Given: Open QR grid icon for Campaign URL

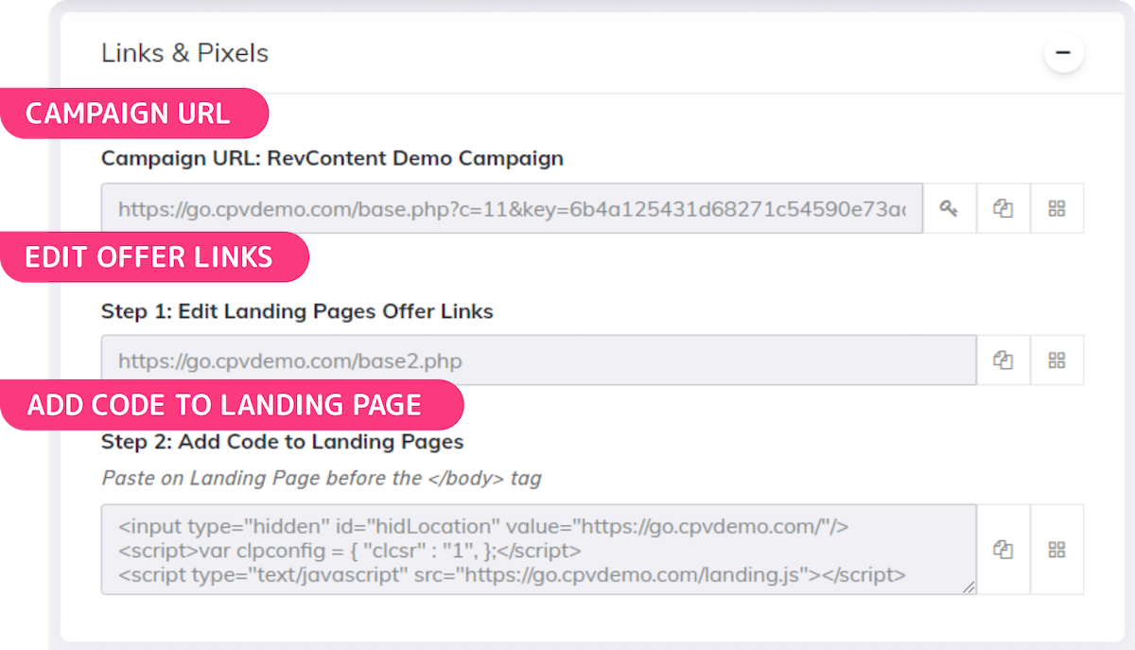Looking at the screenshot, I should pyautogui.click(x=1057, y=208).
